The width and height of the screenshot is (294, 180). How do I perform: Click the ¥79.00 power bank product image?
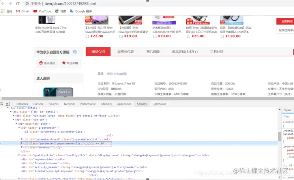pyautogui.click(x=164, y=20)
